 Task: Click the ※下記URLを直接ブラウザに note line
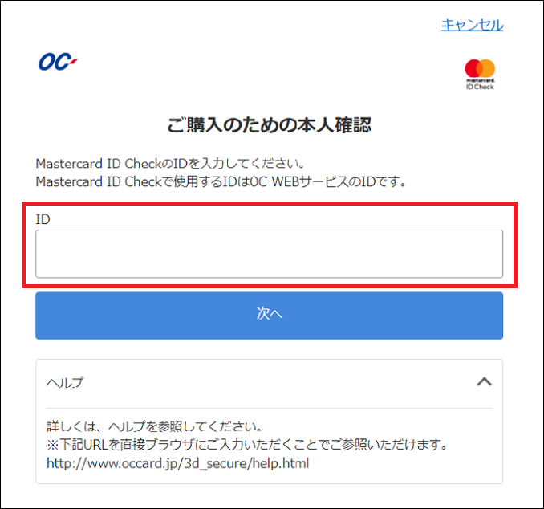(247, 445)
